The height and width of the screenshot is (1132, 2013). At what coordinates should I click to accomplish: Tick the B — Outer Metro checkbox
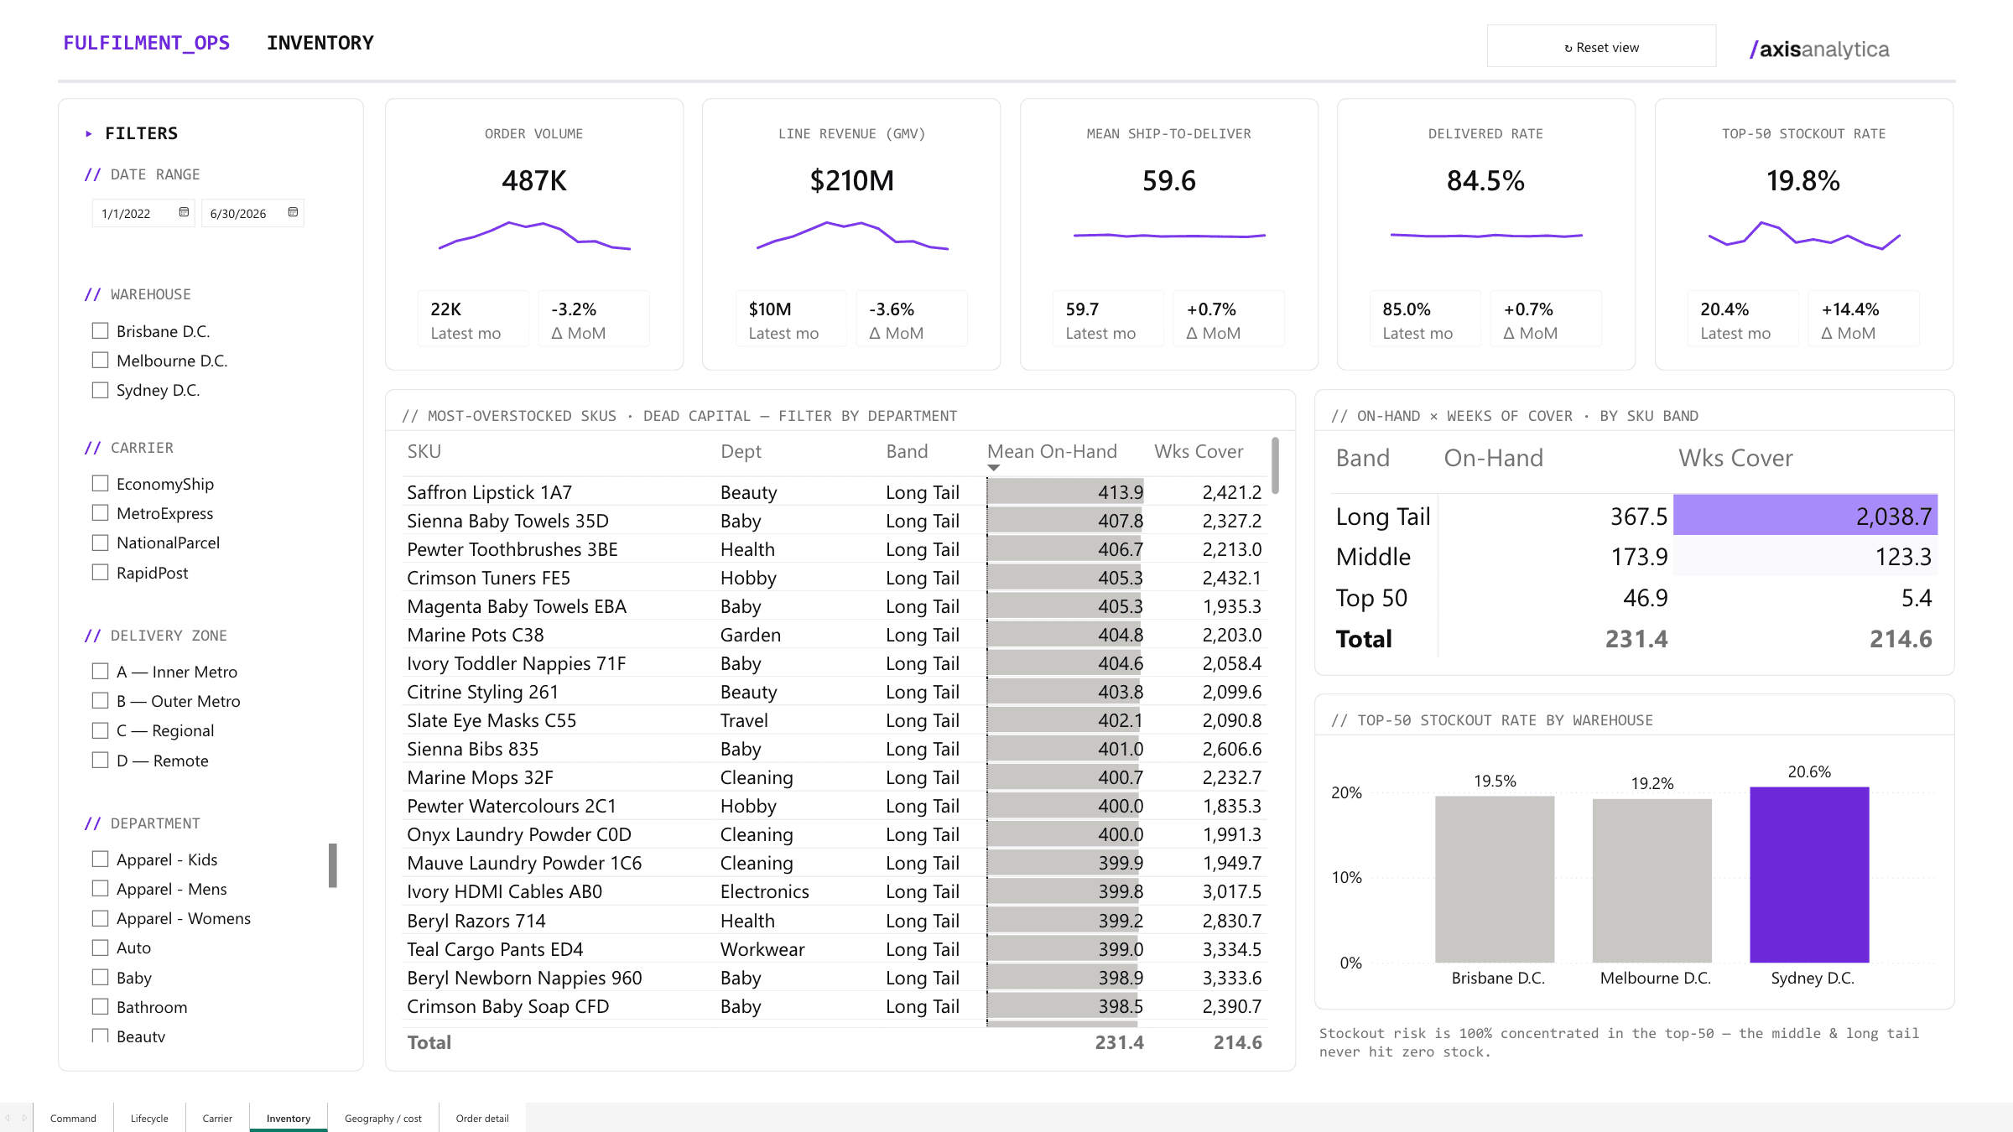(x=100, y=701)
